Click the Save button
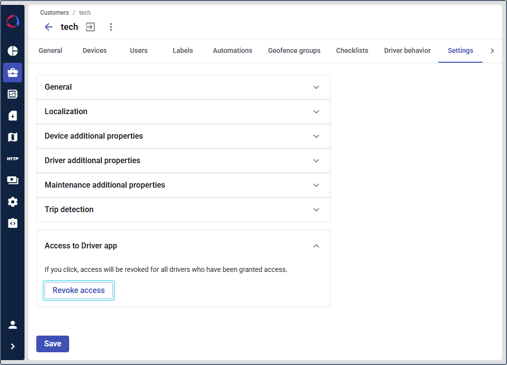Image resolution: width=507 pixels, height=365 pixels. (52, 344)
